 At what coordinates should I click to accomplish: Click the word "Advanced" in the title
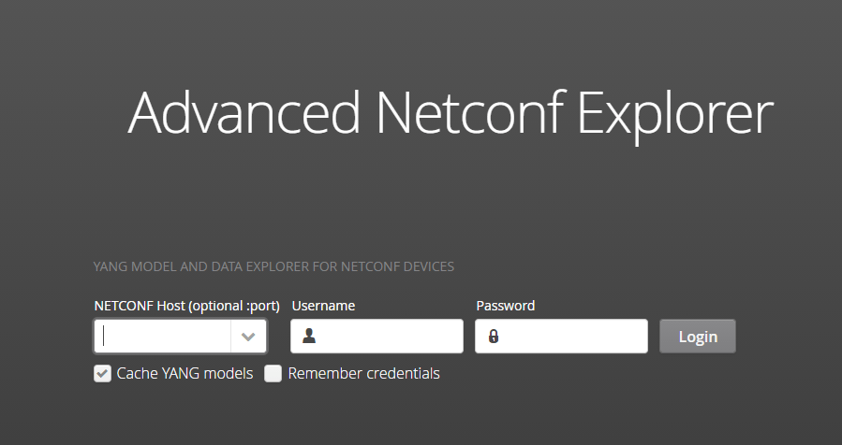point(244,114)
